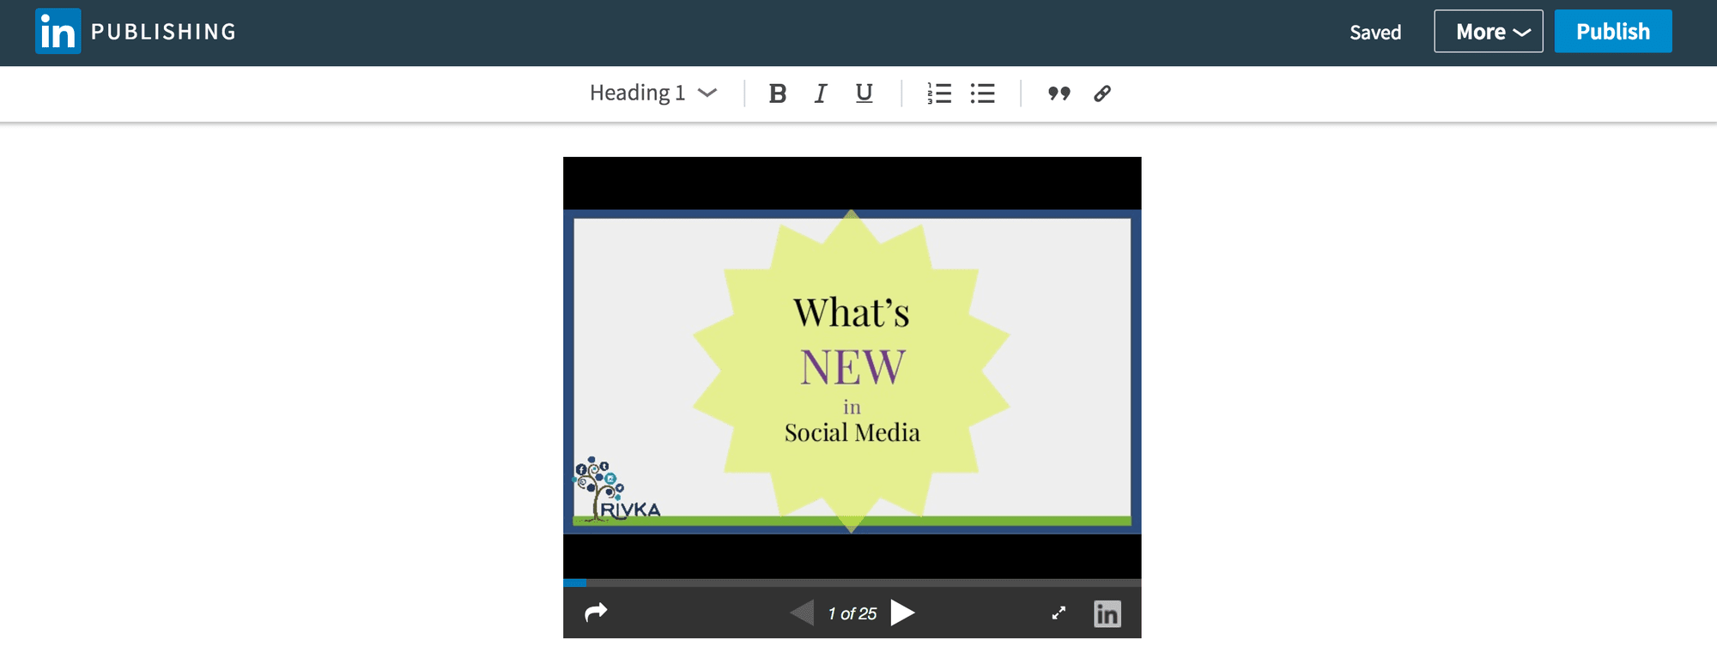Apply block quote formatting
Viewport: 1717px width, 664px height.
point(1059,94)
